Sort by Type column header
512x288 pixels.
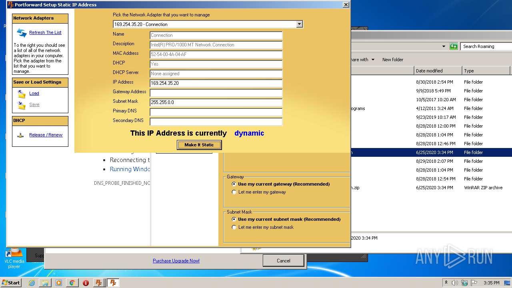click(x=486, y=71)
